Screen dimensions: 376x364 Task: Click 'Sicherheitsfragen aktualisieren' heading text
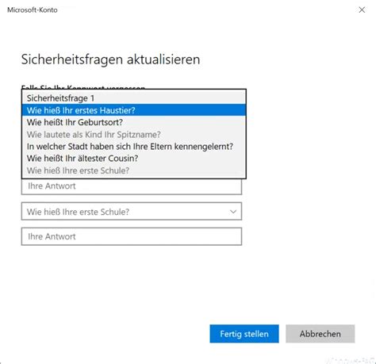coord(110,59)
